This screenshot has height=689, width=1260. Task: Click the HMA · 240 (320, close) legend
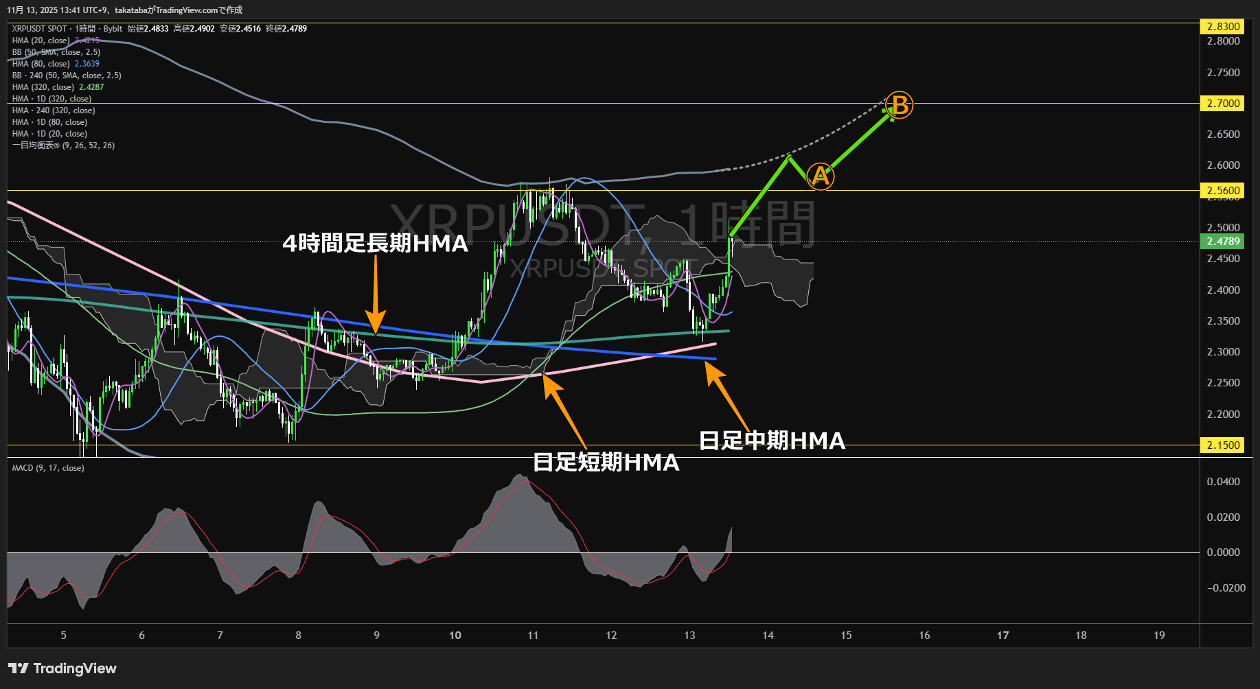click(x=54, y=110)
